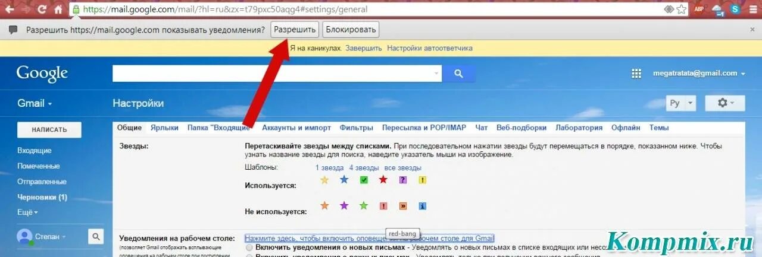Screen dimensions: 762x257
Task: Click the НАПИСАТЬ compose button
Action: [49, 130]
